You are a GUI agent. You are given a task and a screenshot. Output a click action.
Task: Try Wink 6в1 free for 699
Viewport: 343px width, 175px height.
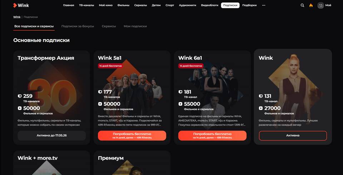coord(212,136)
